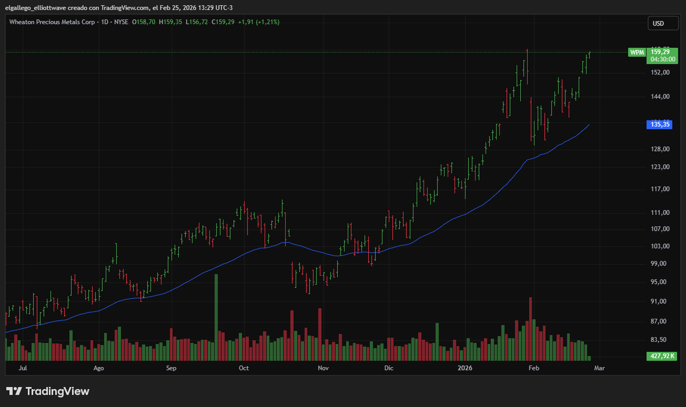Viewport: 686px width, 407px height.
Task: Click the Oct label on time axis
Action: coord(244,368)
